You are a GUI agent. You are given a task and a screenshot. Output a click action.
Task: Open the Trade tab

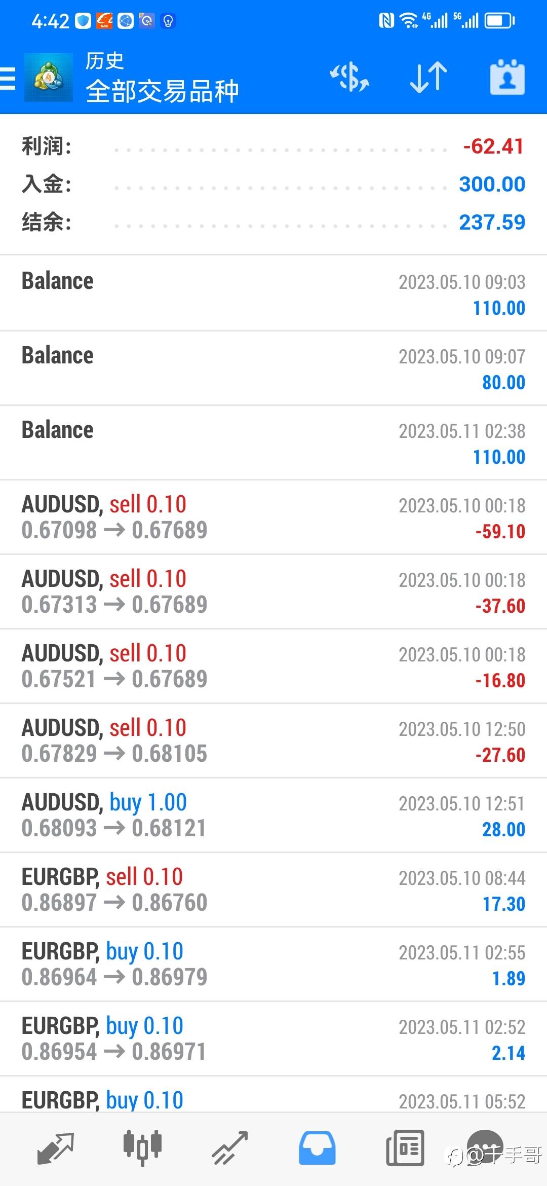tap(229, 1147)
